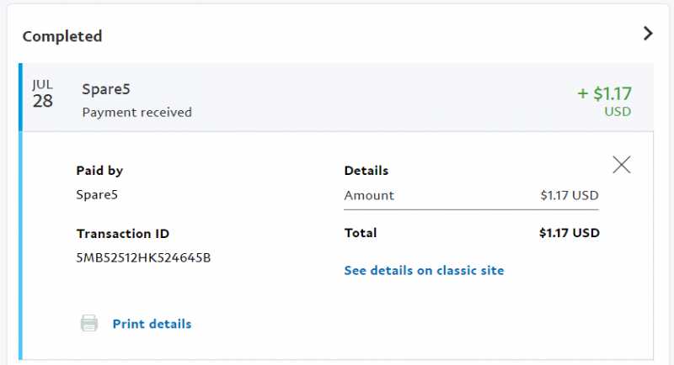Collapse the Spare5 transaction row title
This screenshot has width=674, height=365.
[x=104, y=88]
